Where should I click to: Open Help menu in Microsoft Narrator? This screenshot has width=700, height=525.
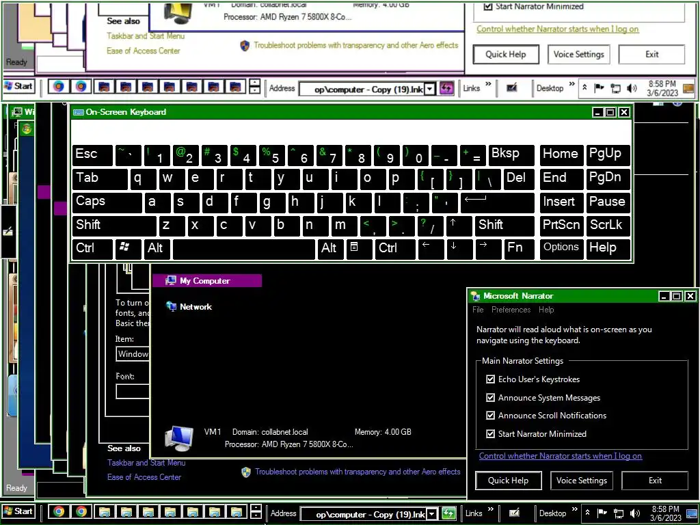546,310
